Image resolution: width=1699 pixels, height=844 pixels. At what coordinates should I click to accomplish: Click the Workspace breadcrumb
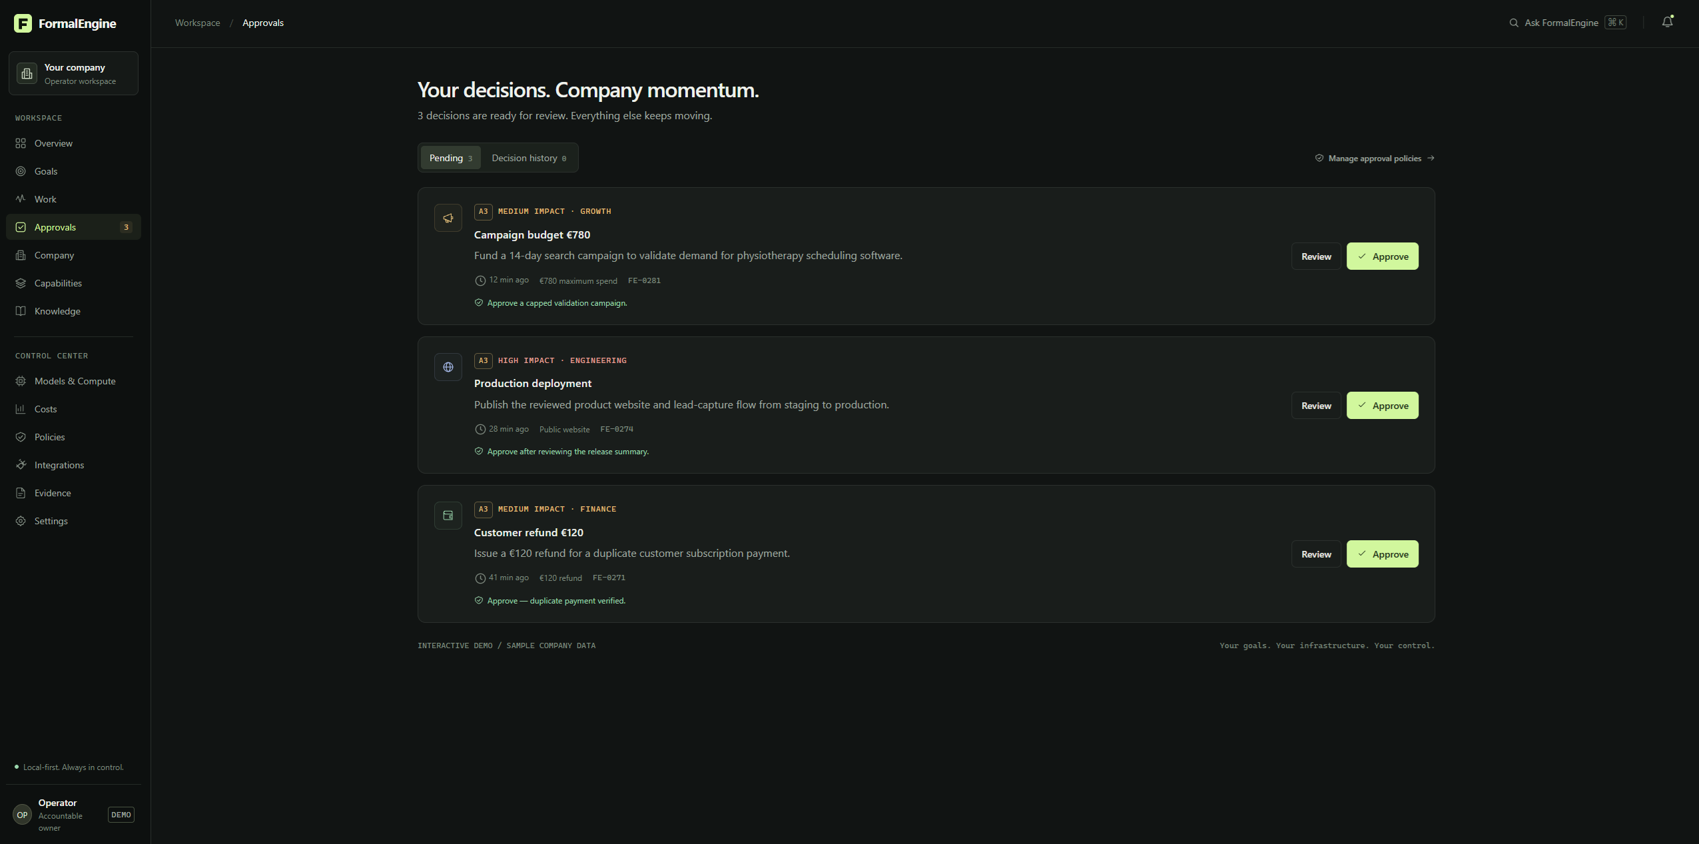(x=198, y=23)
